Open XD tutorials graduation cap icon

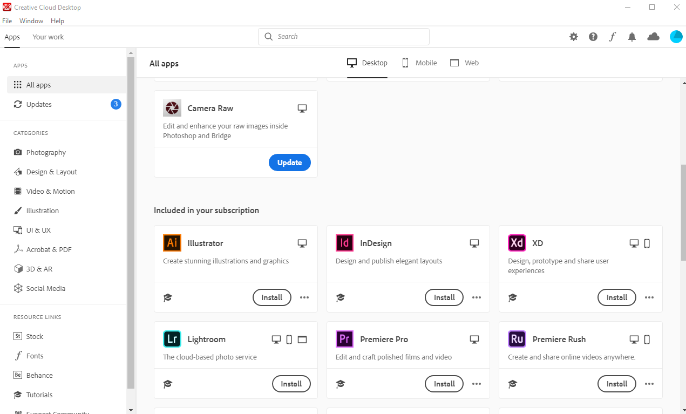click(513, 297)
